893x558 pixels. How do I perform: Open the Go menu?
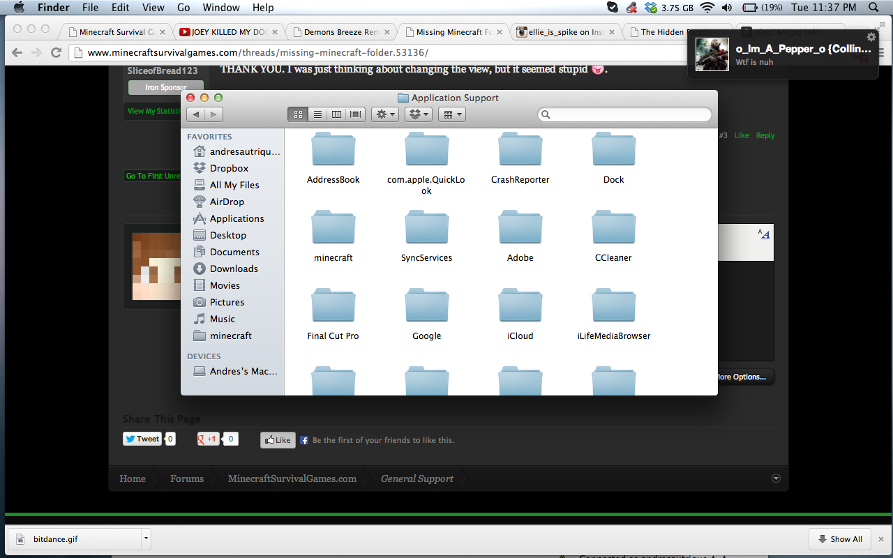[x=183, y=8]
